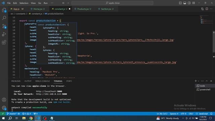Open terminal panel More Actions ellipsis
Viewport: 215px width, 121px height.
[202, 81]
